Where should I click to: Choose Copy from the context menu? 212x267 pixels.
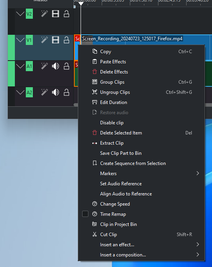click(142, 52)
